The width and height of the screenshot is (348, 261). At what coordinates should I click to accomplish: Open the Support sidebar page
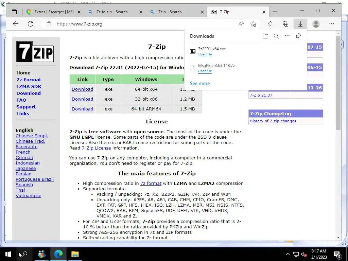point(26,107)
